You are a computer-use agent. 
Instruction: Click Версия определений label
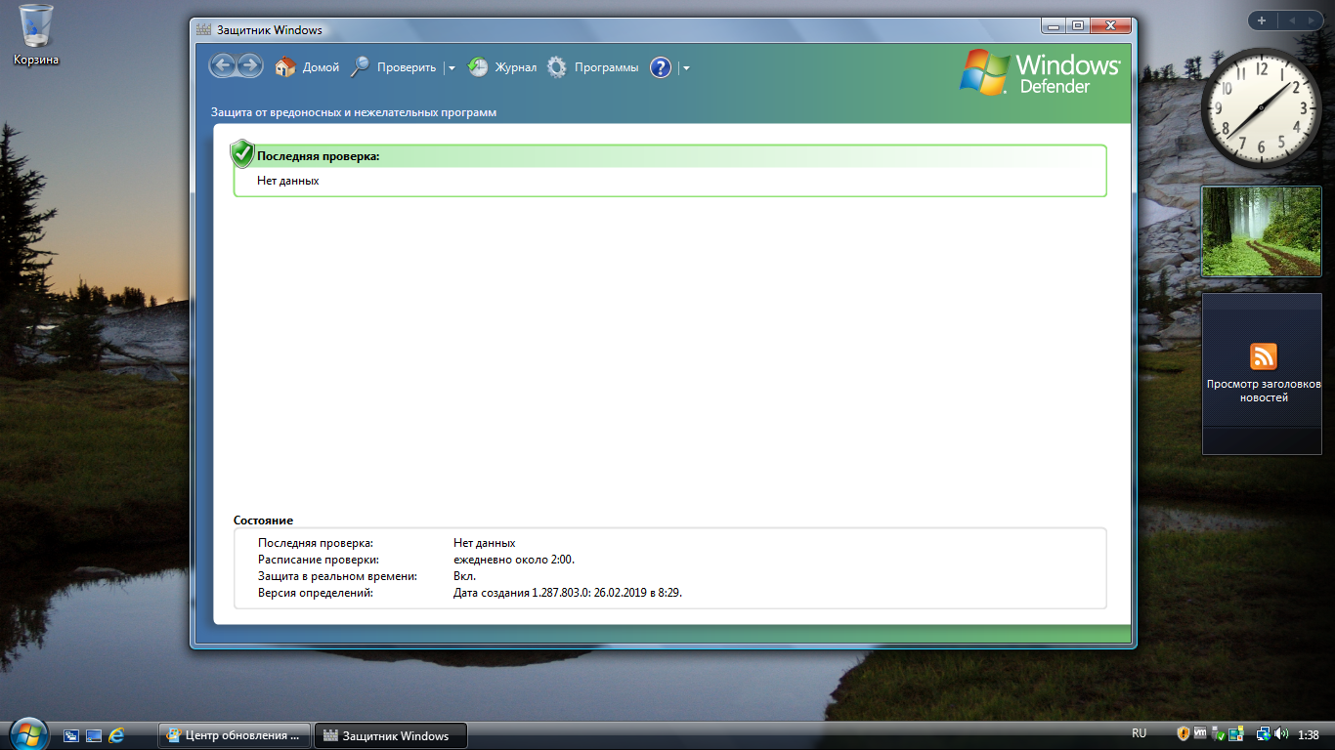tap(316, 593)
